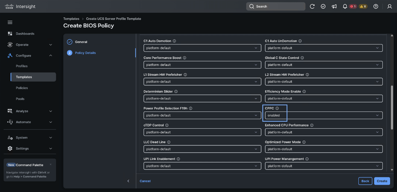Click info icon next to Enhanced CPU Performance

tap(312, 125)
